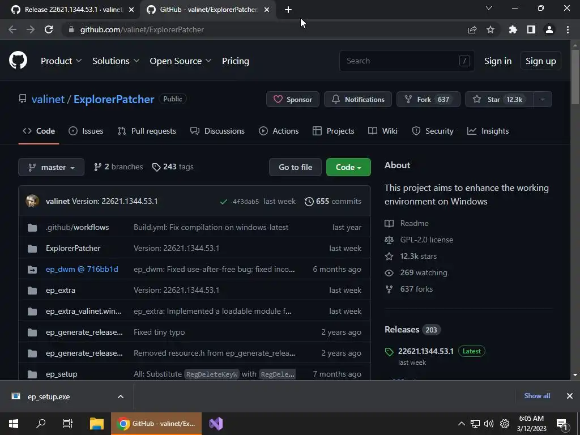580x435 pixels.
Task: Open the green Code dropdown
Action: tap(348, 167)
